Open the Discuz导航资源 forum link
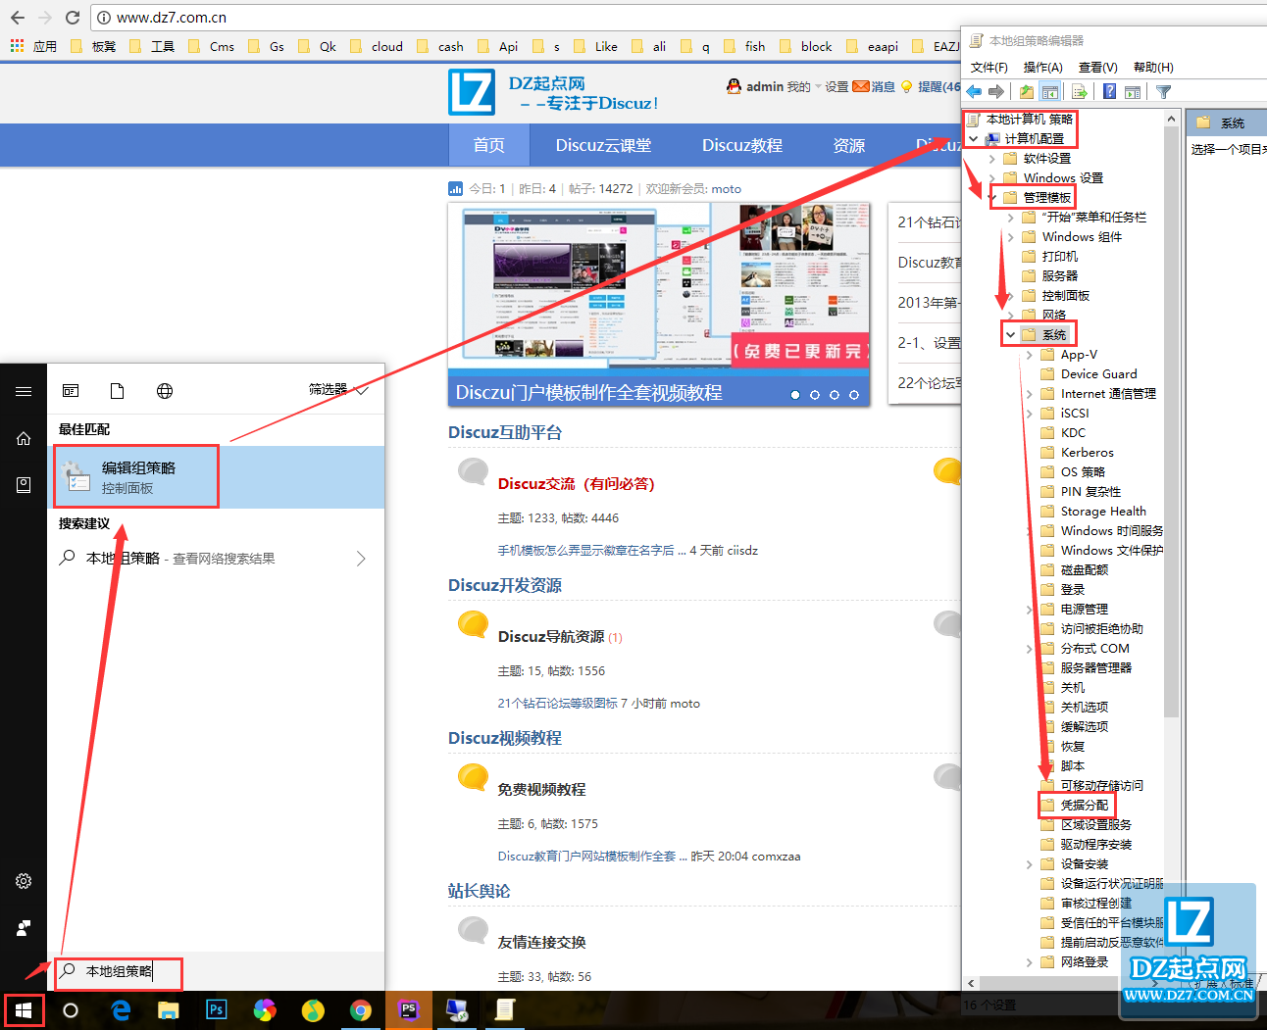The image size is (1267, 1030). point(551,637)
